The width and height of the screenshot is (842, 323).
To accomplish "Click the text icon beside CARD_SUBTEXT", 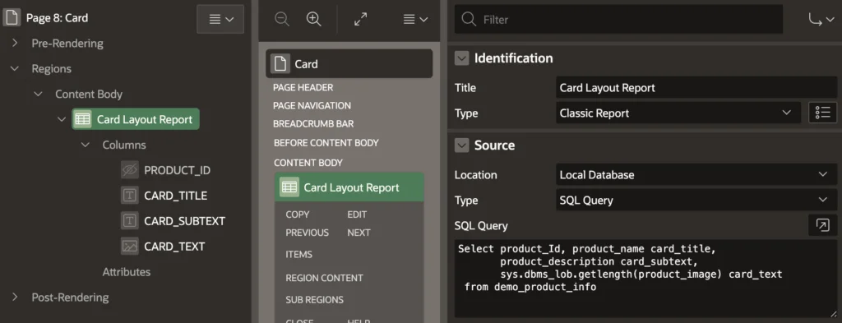I will [x=129, y=221].
